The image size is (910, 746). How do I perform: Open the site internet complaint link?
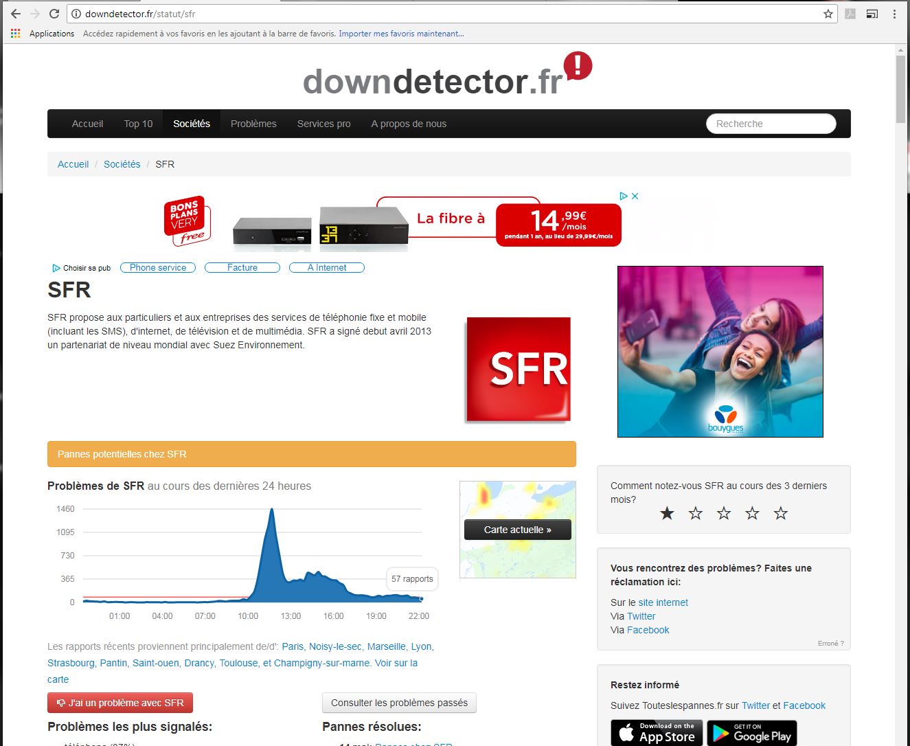(663, 602)
